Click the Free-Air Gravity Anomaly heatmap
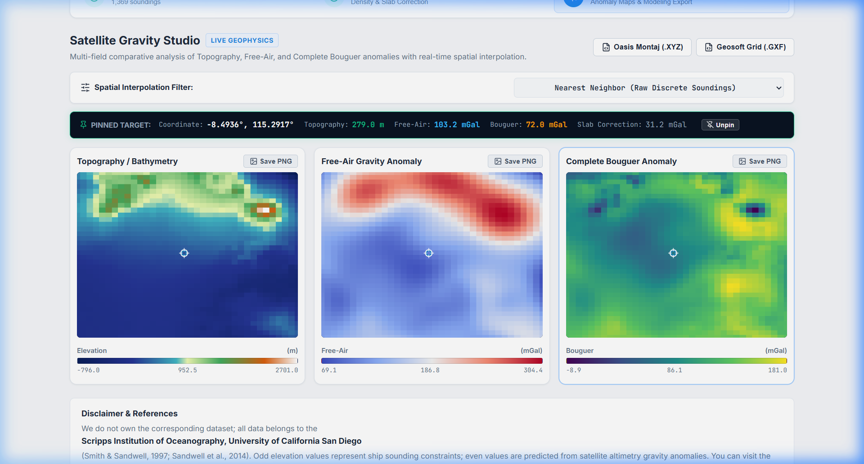The image size is (864, 464). click(432, 255)
